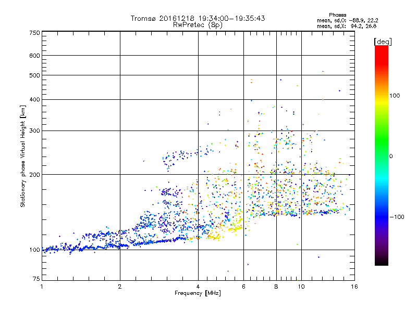
Task: Click the x-axis tick label '1'
Action: pyautogui.click(x=42, y=287)
